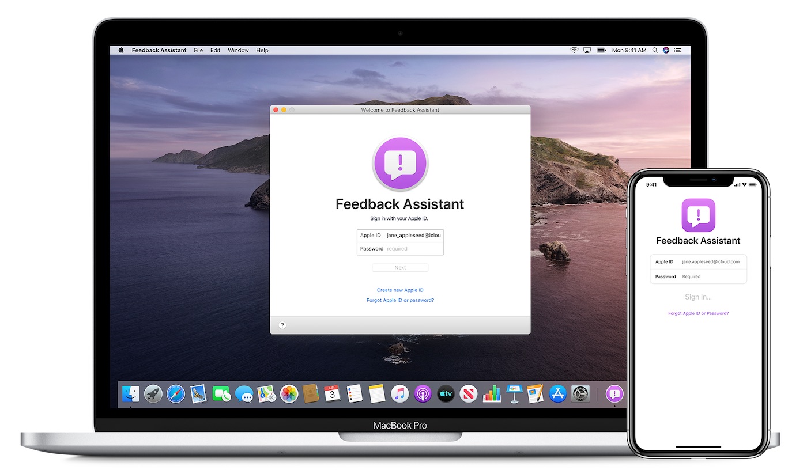Open System Preferences from the Dock
The image size is (807, 470).
580,394
